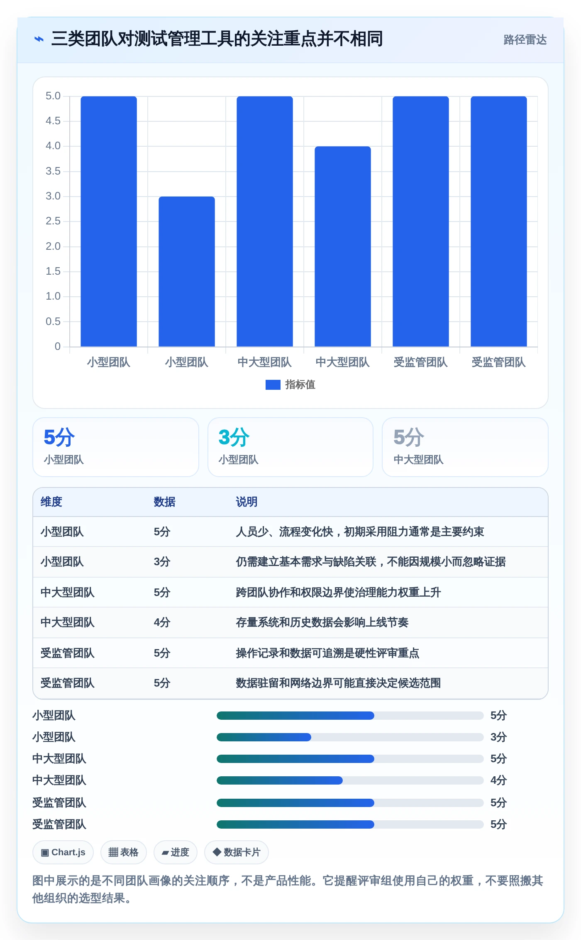This screenshot has height=940, width=581.
Task: Click the lightning icon beside the title
Action: [x=39, y=39]
